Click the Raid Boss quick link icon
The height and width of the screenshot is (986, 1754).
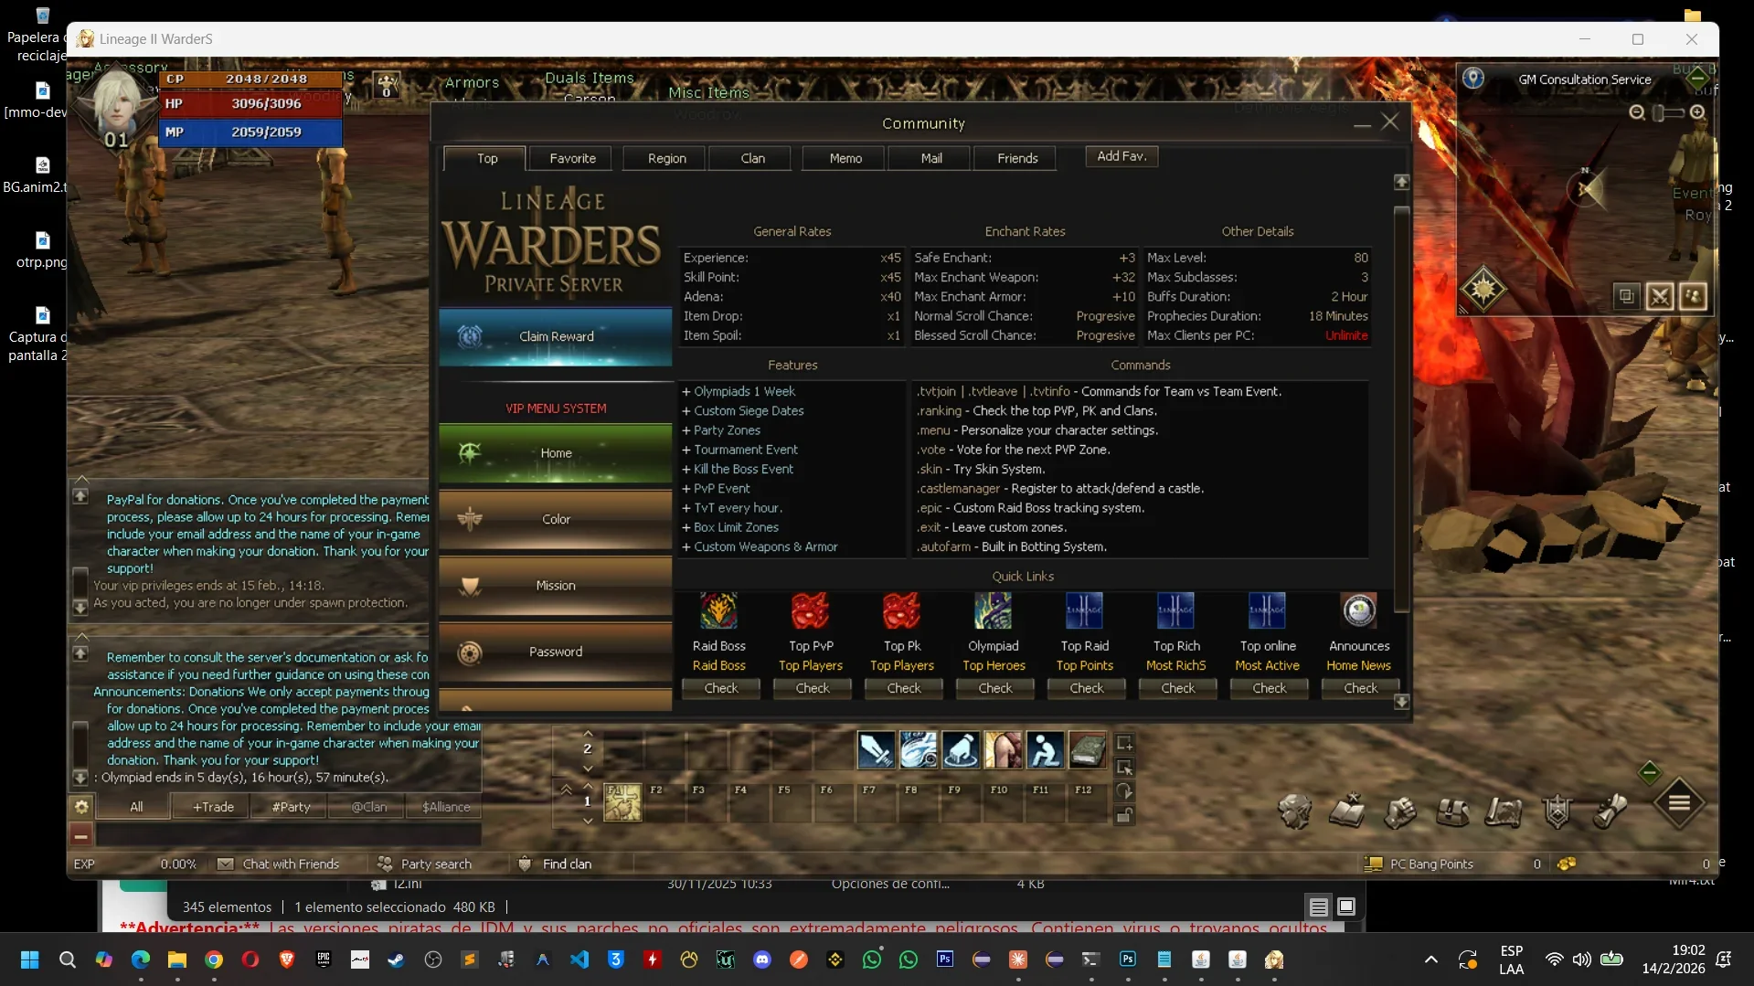pyautogui.click(x=718, y=610)
